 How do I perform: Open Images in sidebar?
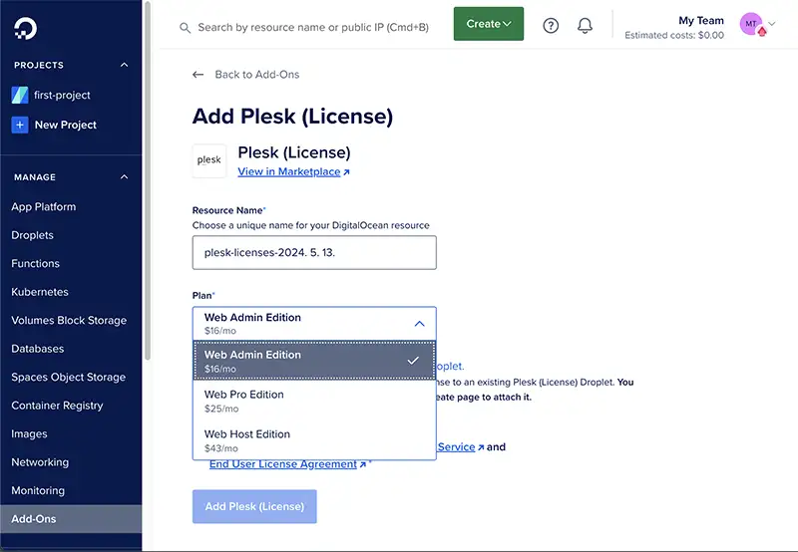(x=30, y=434)
